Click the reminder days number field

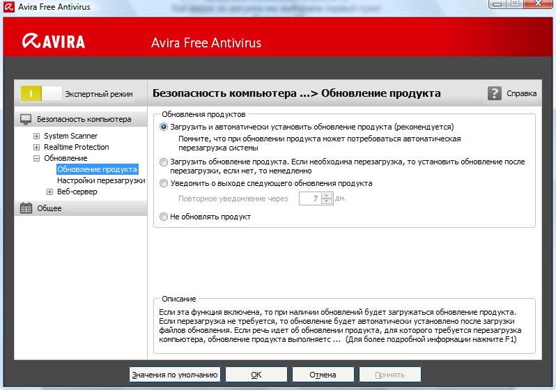tap(310, 198)
